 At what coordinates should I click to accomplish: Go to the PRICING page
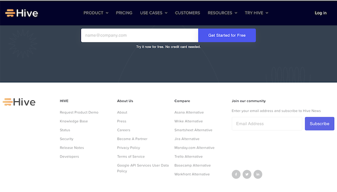[124, 13]
